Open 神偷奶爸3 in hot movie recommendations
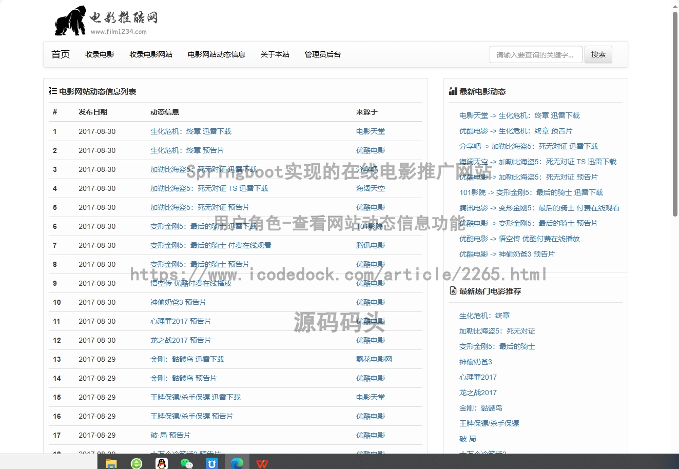 point(476,362)
